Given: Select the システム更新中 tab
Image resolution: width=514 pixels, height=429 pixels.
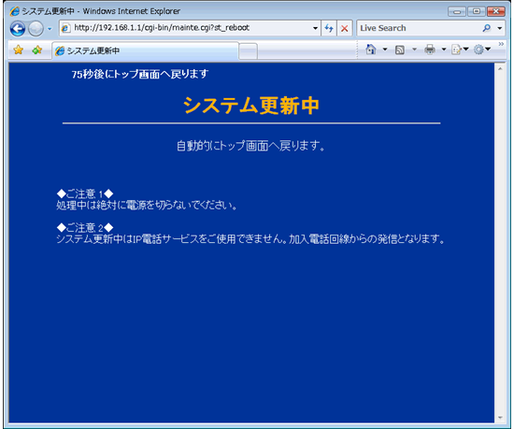Looking at the screenshot, I should coord(145,50).
